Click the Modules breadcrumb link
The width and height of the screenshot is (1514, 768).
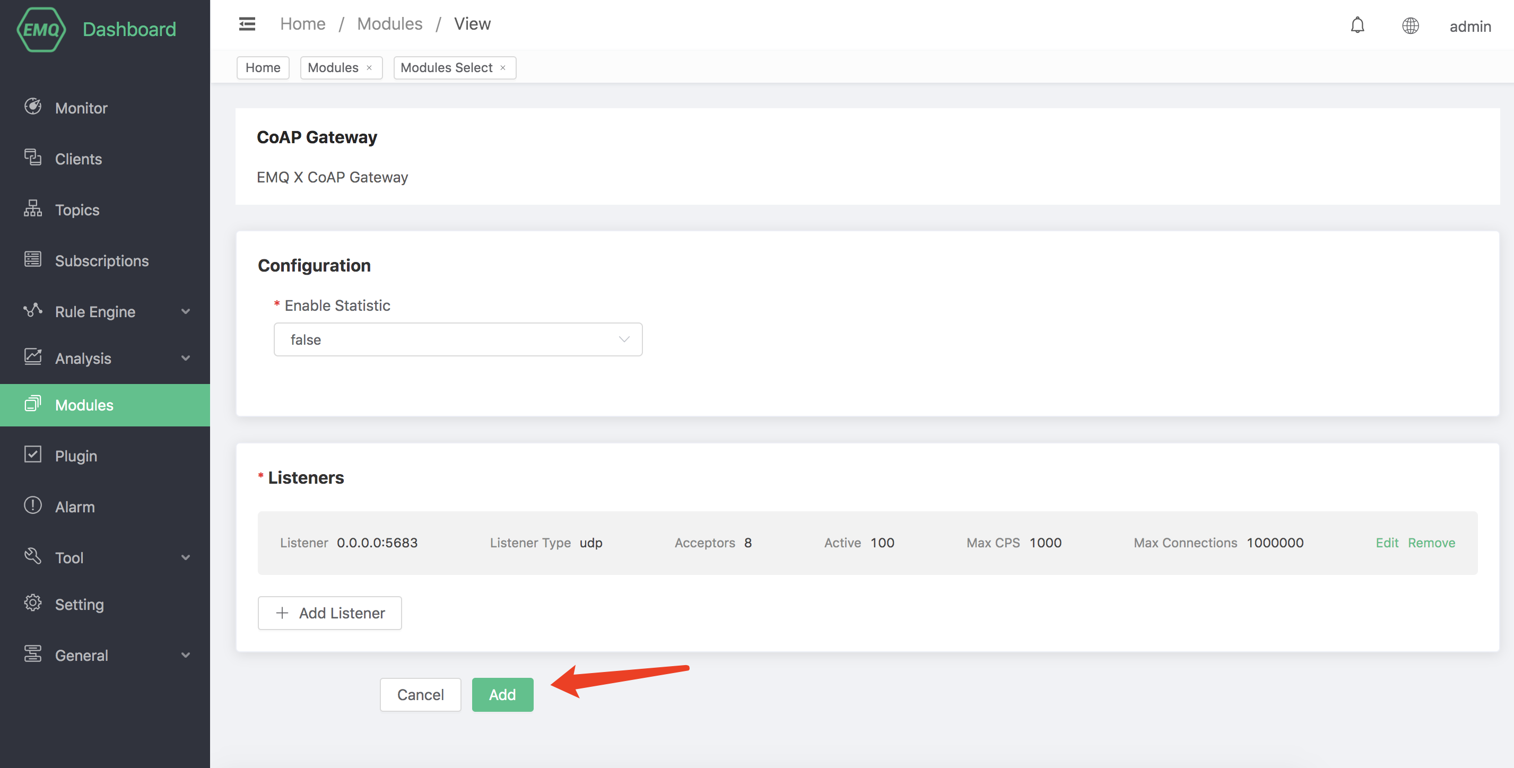tap(390, 24)
